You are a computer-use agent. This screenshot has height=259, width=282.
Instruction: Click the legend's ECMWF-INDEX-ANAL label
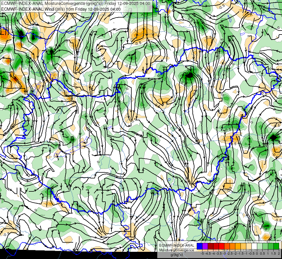tap(177, 245)
